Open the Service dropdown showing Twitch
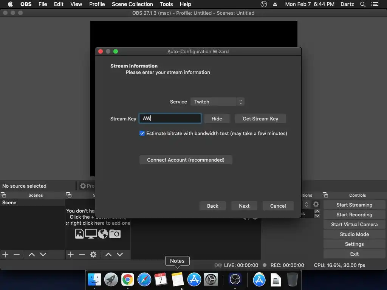The height and width of the screenshot is (290, 387). [217, 102]
